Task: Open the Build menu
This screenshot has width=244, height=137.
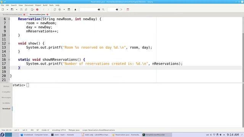Action: pyautogui.click(x=45, y=5)
